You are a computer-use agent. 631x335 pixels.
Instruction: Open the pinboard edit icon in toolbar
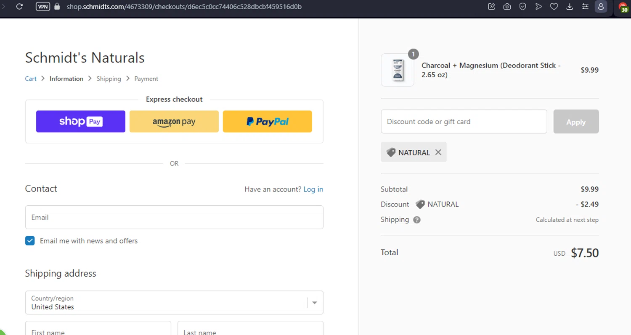(491, 7)
